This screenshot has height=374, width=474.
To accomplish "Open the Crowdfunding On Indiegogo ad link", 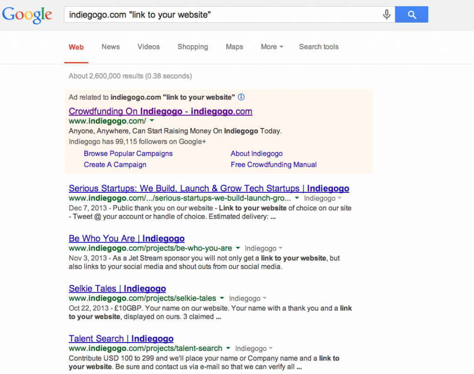I will coord(161,111).
